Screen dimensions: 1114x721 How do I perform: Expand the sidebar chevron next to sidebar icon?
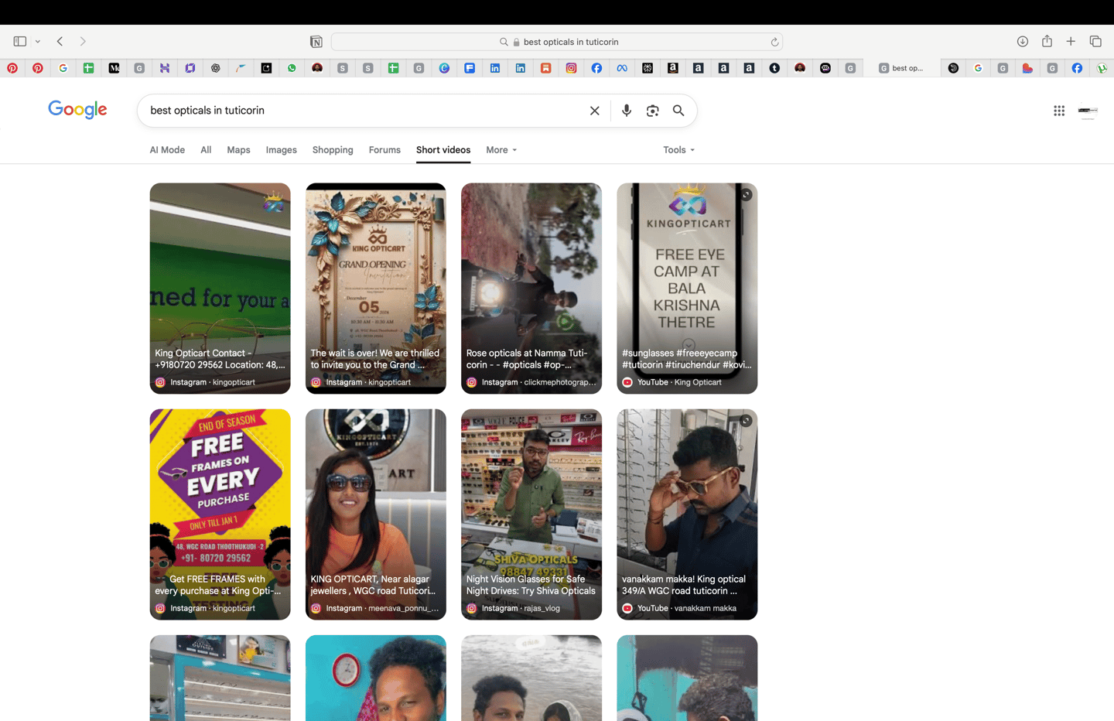(x=37, y=41)
